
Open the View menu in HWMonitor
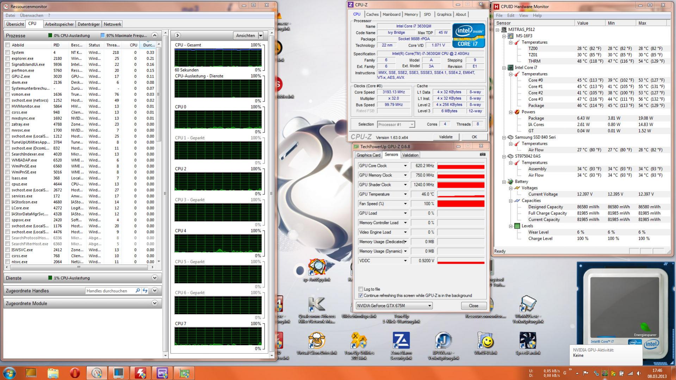tap(523, 15)
